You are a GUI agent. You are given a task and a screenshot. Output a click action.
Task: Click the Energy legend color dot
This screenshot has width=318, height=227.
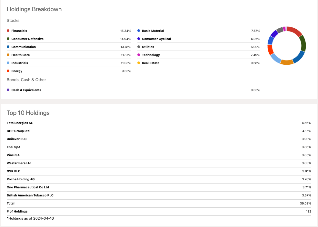coord(8,71)
